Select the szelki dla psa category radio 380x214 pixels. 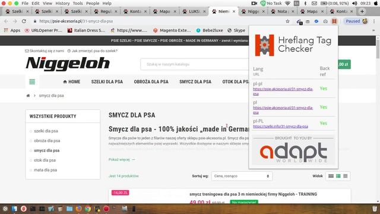pos(31,131)
